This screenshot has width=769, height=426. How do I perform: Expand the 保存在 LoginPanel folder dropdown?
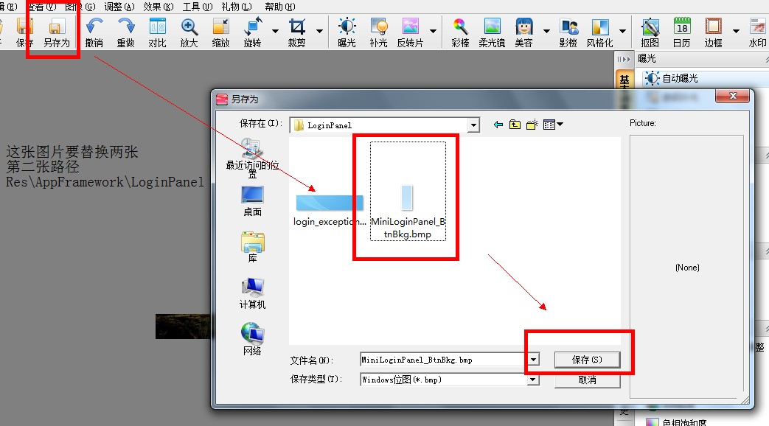(473, 125)
